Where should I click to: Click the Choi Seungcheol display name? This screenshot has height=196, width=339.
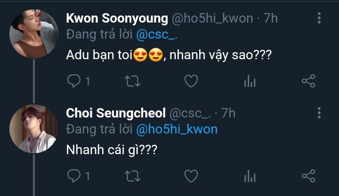point(116,113)
